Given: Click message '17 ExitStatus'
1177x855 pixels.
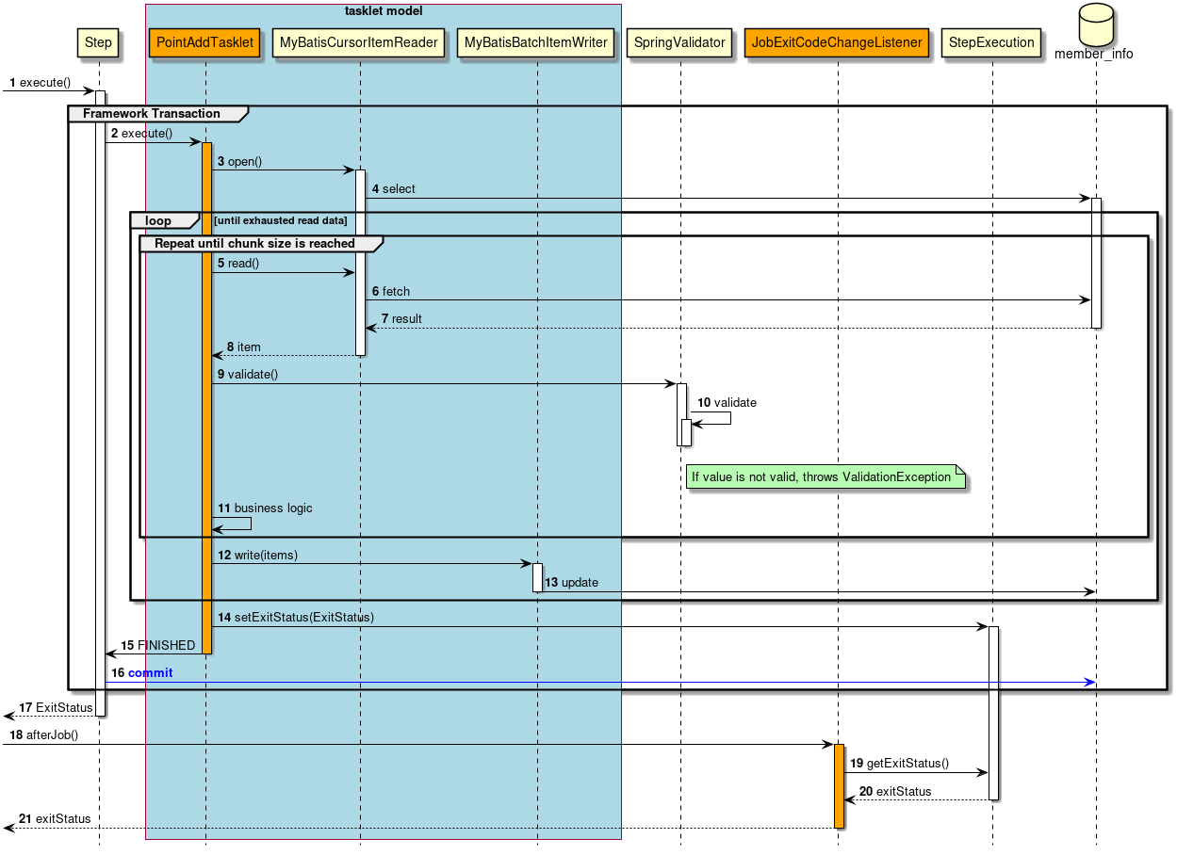Looking at the screenshot, I should point(56,708).
